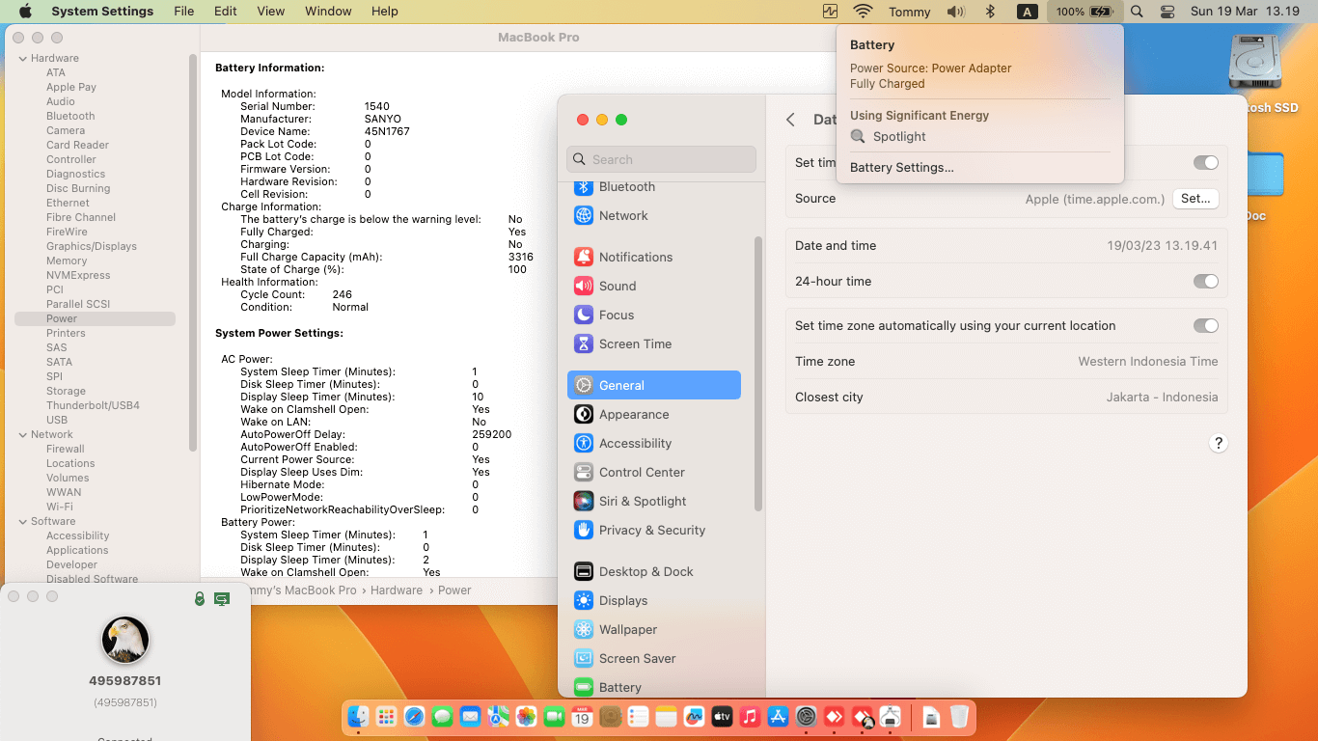Image resolution: width=1318 pixels, height=741 pixels.
Task: Open FaceTime from the Dock
Action: 554,717
